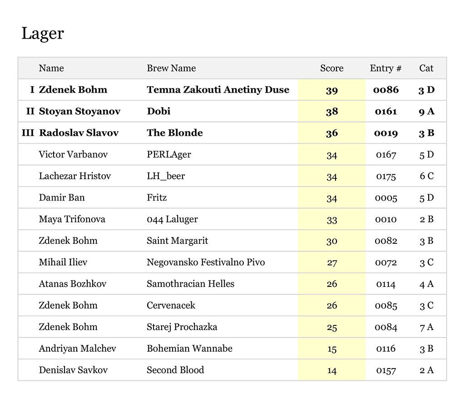Viewport: 465px width, 399px height.
Task: Click Maya Trifonova's score of 33
Action: point(331,220)
